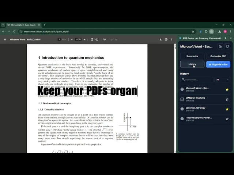Open the site information icon in the address bar

tap(21, 32)
